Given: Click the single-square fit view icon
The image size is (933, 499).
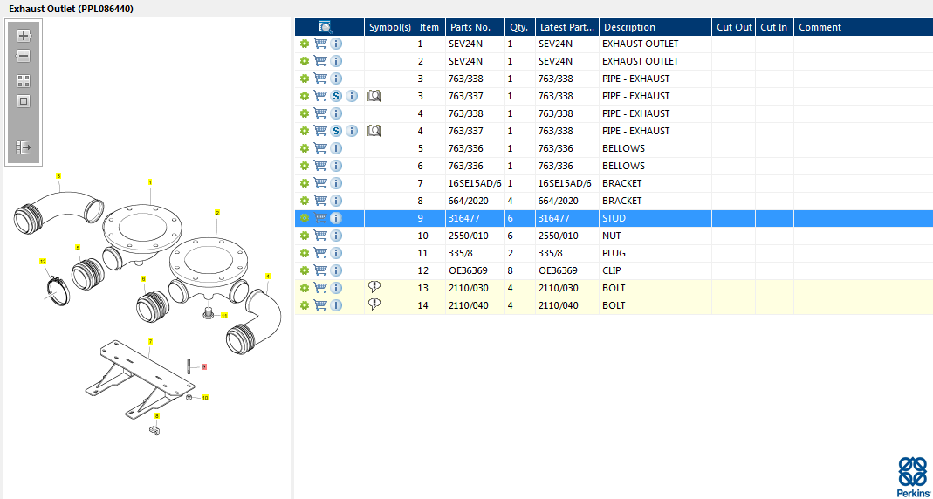Looking at the screenshot, I should (24, 100).
